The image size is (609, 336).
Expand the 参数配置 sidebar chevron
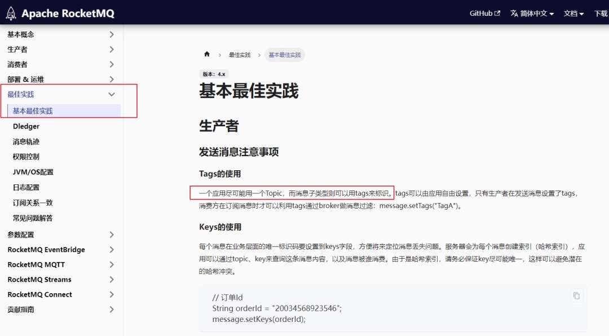point(112,235)
